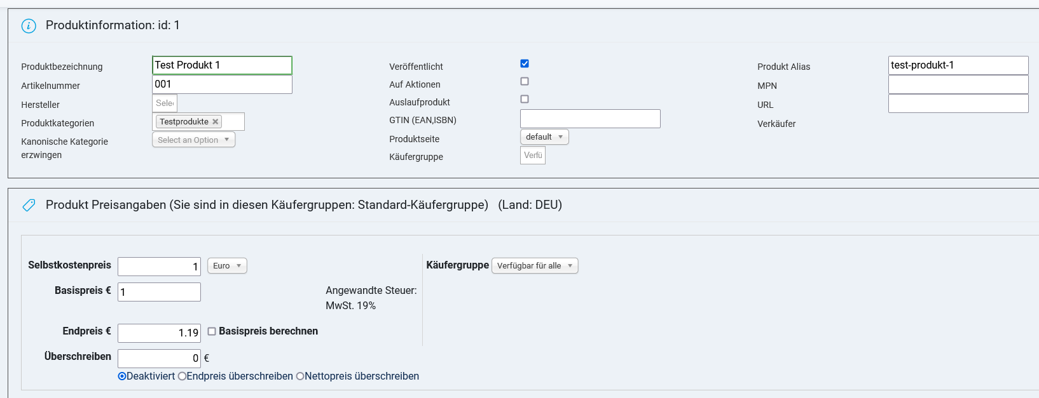This screenshot has height=398, width=1039.
Task: Click the price tag icon beside Produkt Preisangaben
Action: [29, 205]
